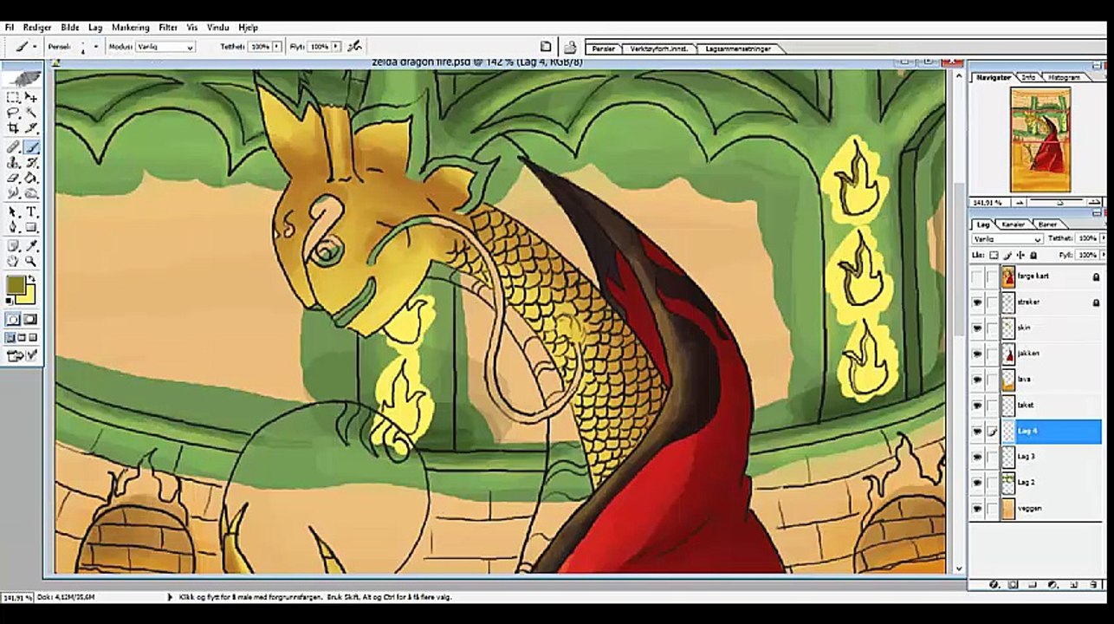Open the Pensler palette well tab

tap(604, 49)
